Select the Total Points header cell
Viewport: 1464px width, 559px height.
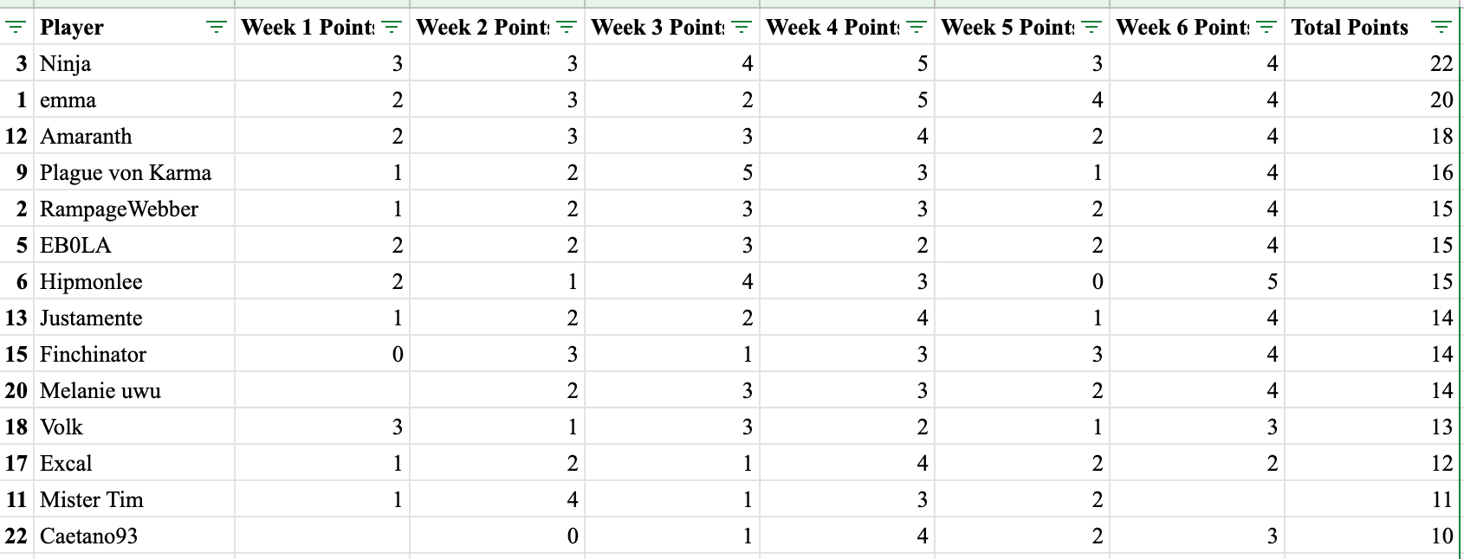pyautogui.click(x=1372, y=27)
